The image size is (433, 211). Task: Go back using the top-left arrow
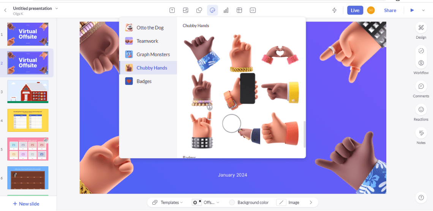(x=5, y=11)
